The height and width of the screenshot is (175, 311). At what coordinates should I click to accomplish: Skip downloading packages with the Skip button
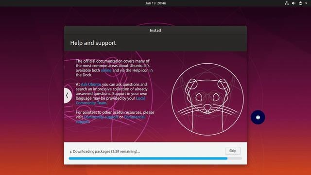233,151
